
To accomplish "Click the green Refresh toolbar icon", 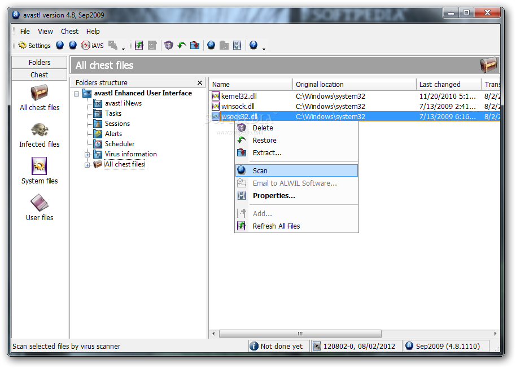I will pyautogui.click(x=139, y=45).
